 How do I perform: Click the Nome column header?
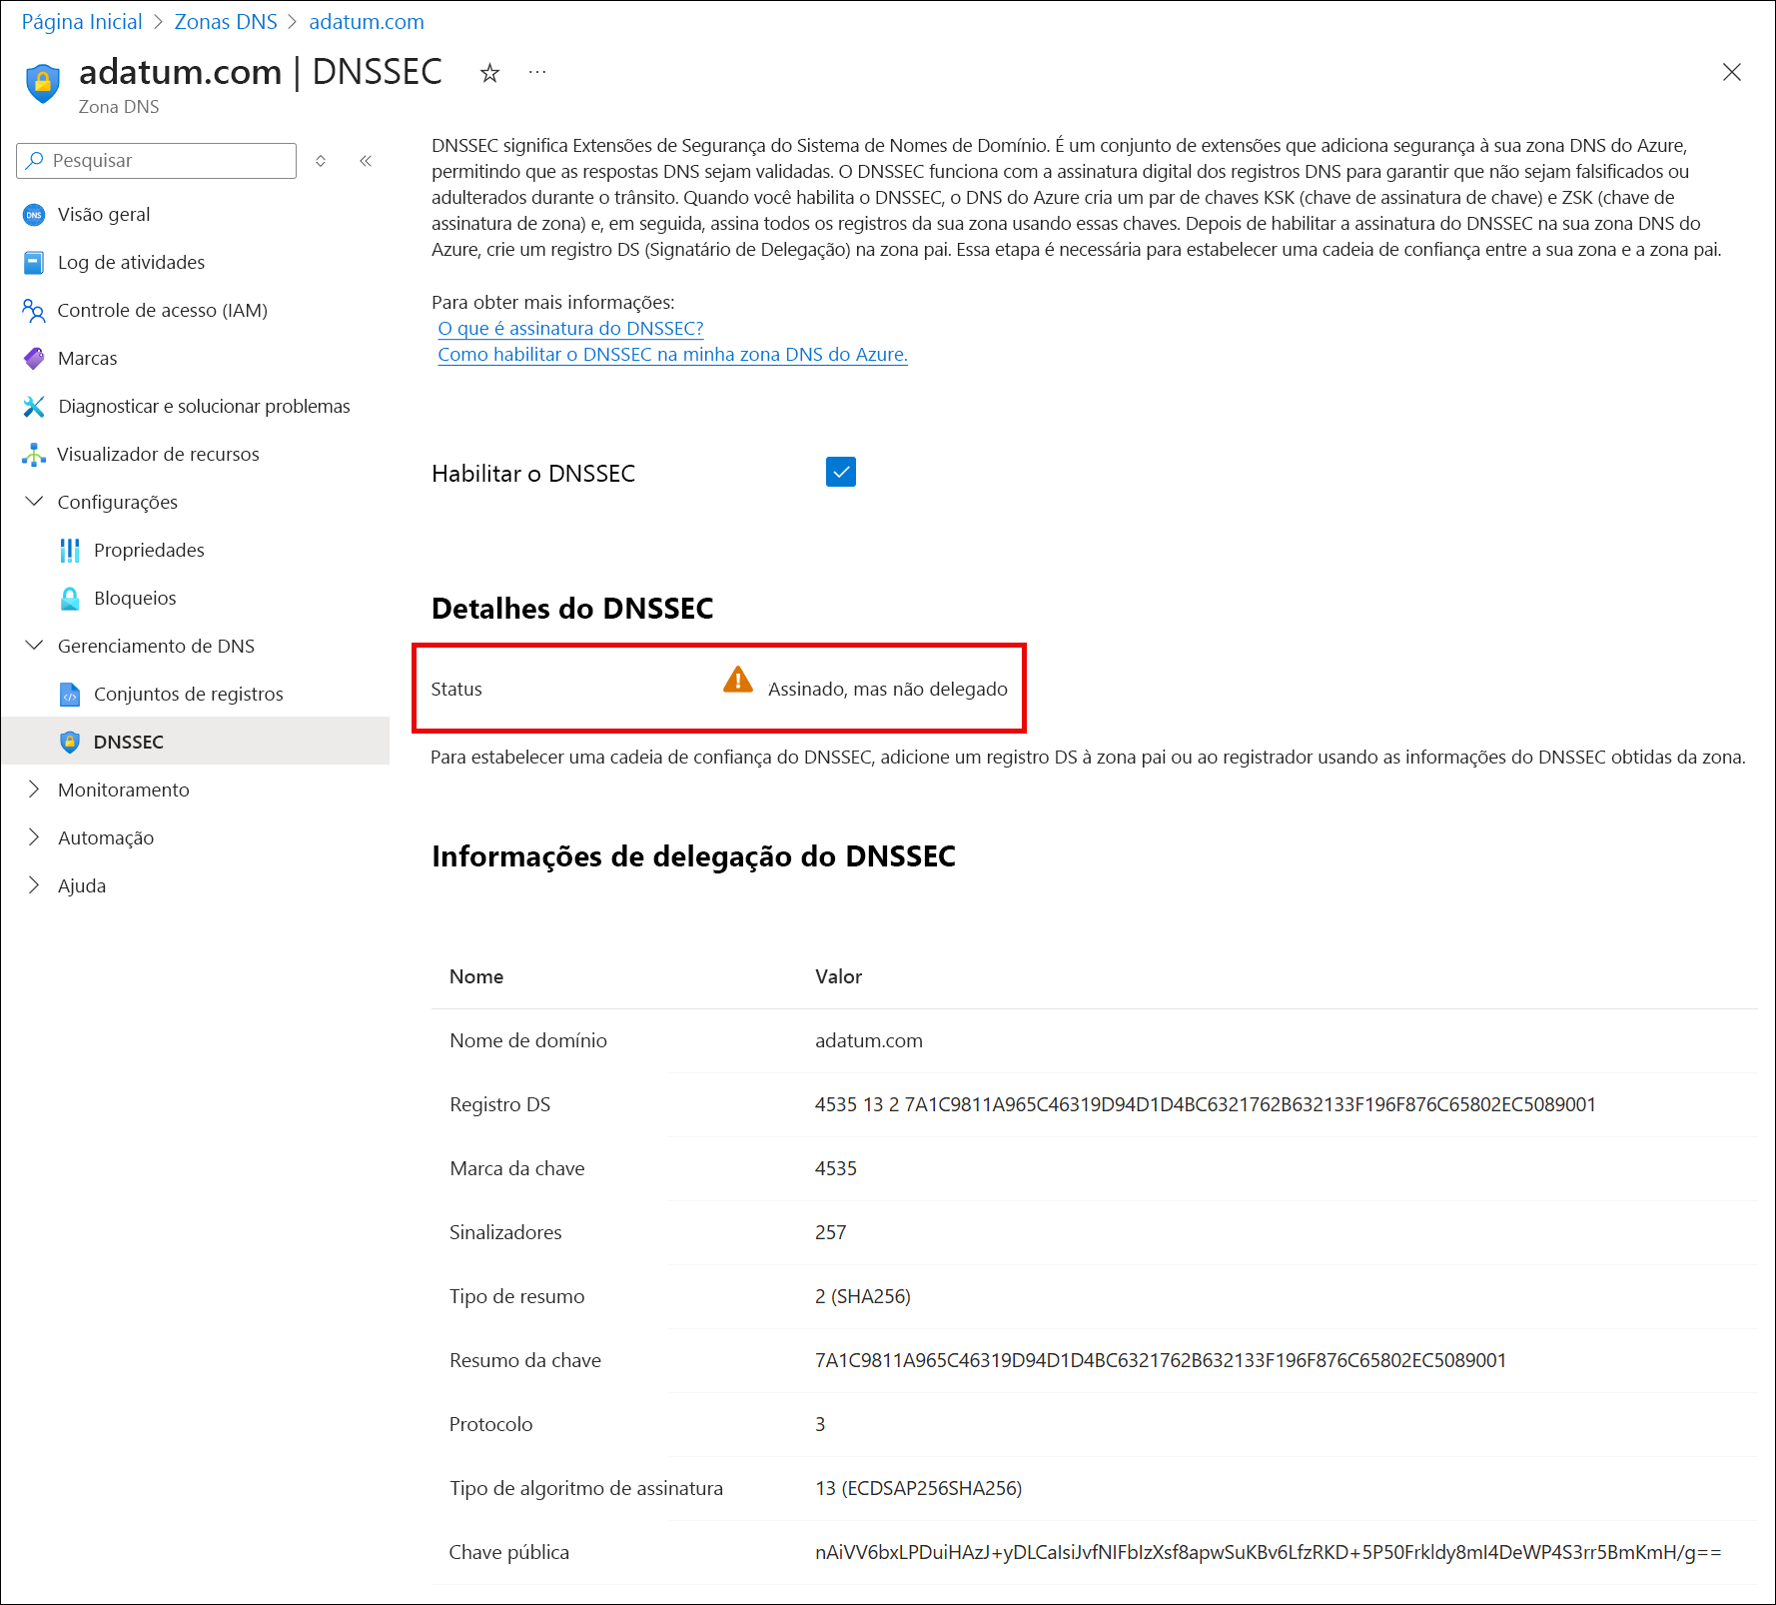(476, 977)
